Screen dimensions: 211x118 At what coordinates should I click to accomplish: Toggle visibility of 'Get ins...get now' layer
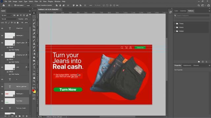pos(2,87)
